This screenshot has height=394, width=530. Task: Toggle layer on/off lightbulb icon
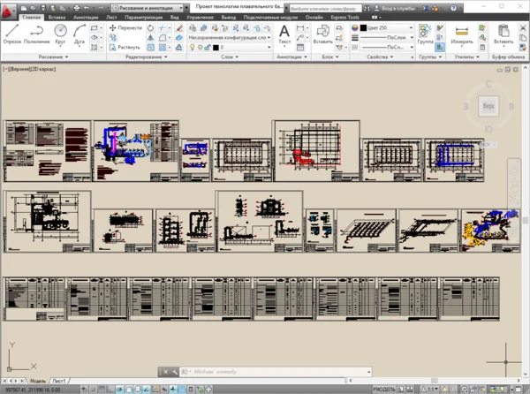click(x=193, y=48)
